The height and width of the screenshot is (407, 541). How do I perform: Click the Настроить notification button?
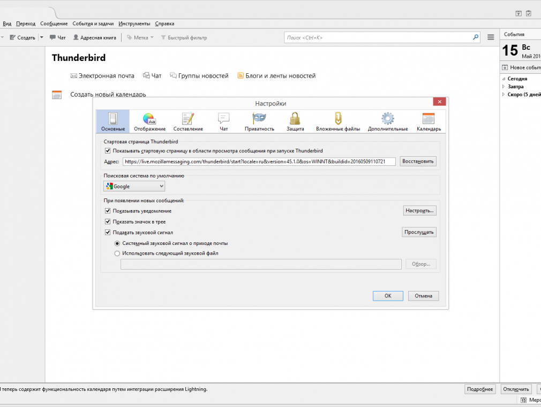[419, 211]
